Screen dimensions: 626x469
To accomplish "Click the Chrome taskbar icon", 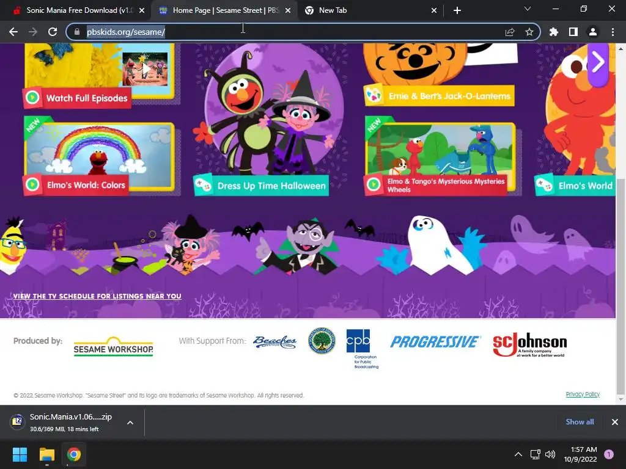I will point(74,454).
